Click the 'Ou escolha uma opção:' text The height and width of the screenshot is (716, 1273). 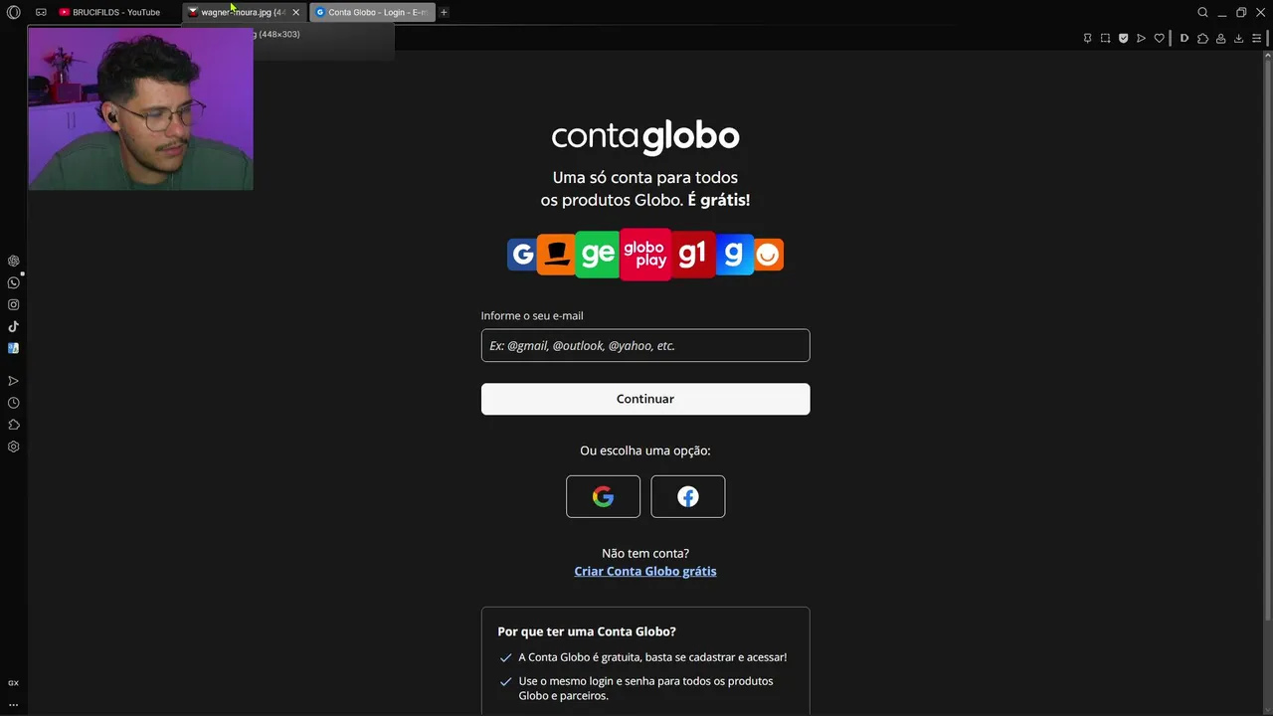645,450
